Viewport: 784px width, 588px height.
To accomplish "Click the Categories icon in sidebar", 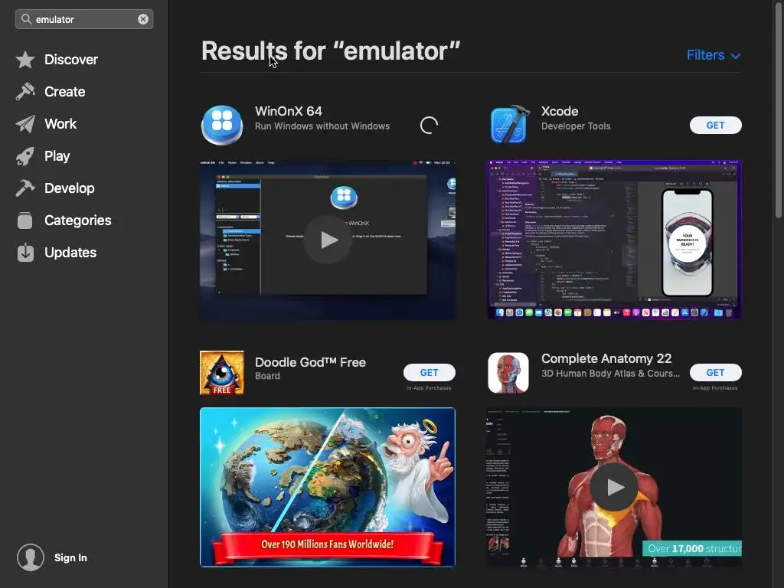I will point(25,220).
